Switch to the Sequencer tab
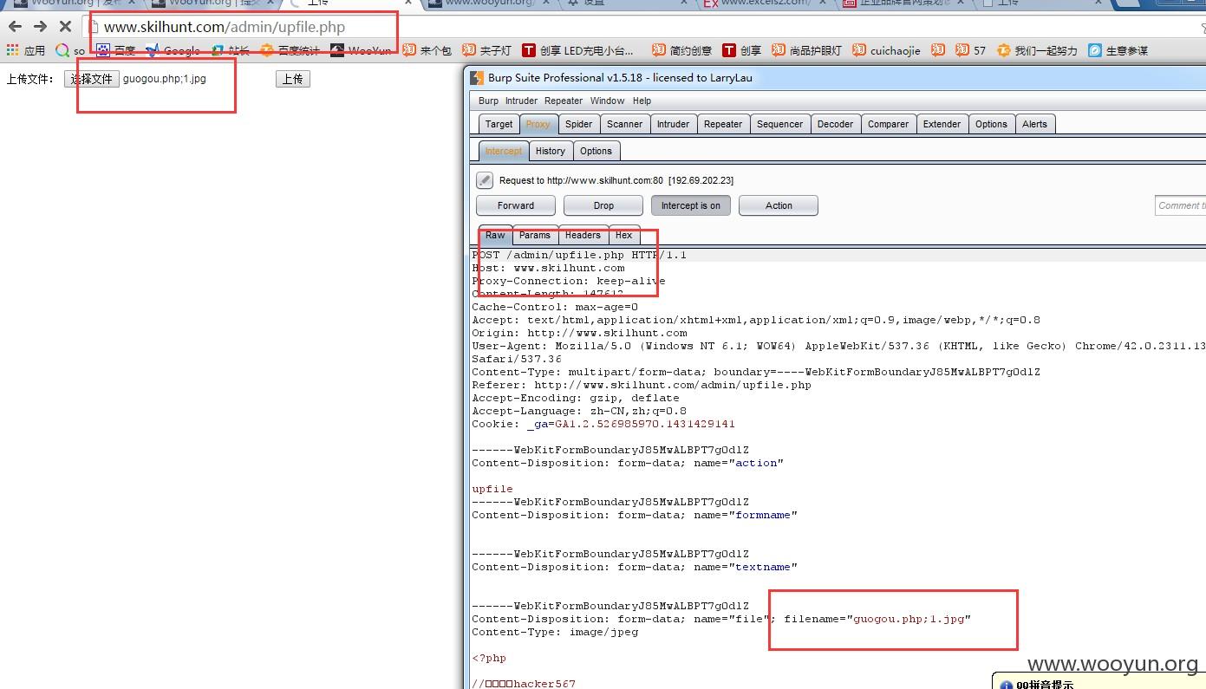The height and width of the screenshot is (689, 1206). (x=779, y=124)
